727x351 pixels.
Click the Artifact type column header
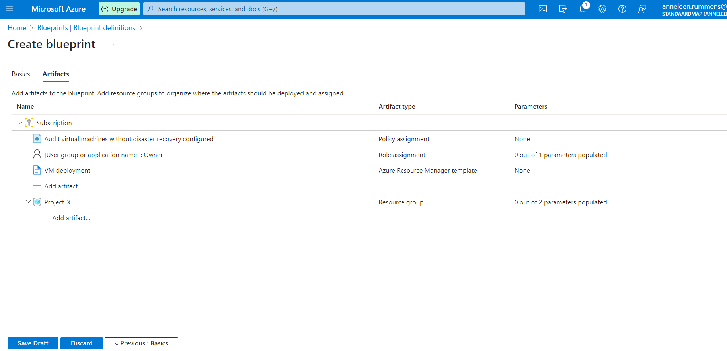[x=397, y=107]
